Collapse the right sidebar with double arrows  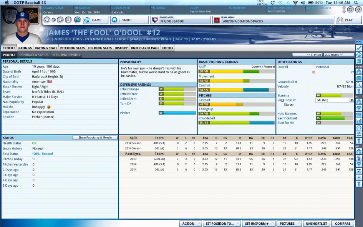(358, 41)
